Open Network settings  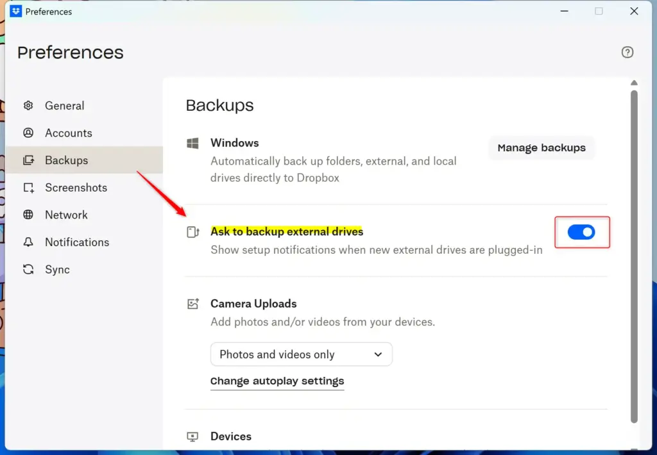point(84,215)
